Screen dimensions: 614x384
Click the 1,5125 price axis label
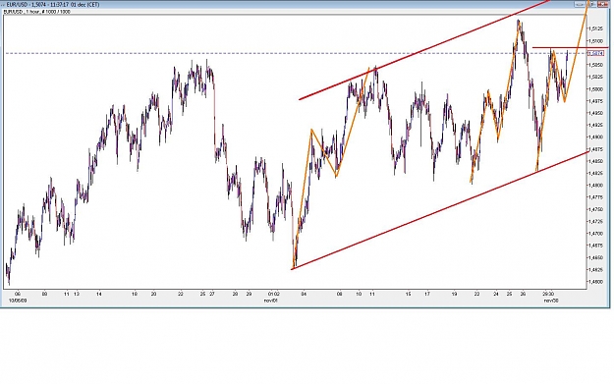pyautogui.click(x=595, y=28)
